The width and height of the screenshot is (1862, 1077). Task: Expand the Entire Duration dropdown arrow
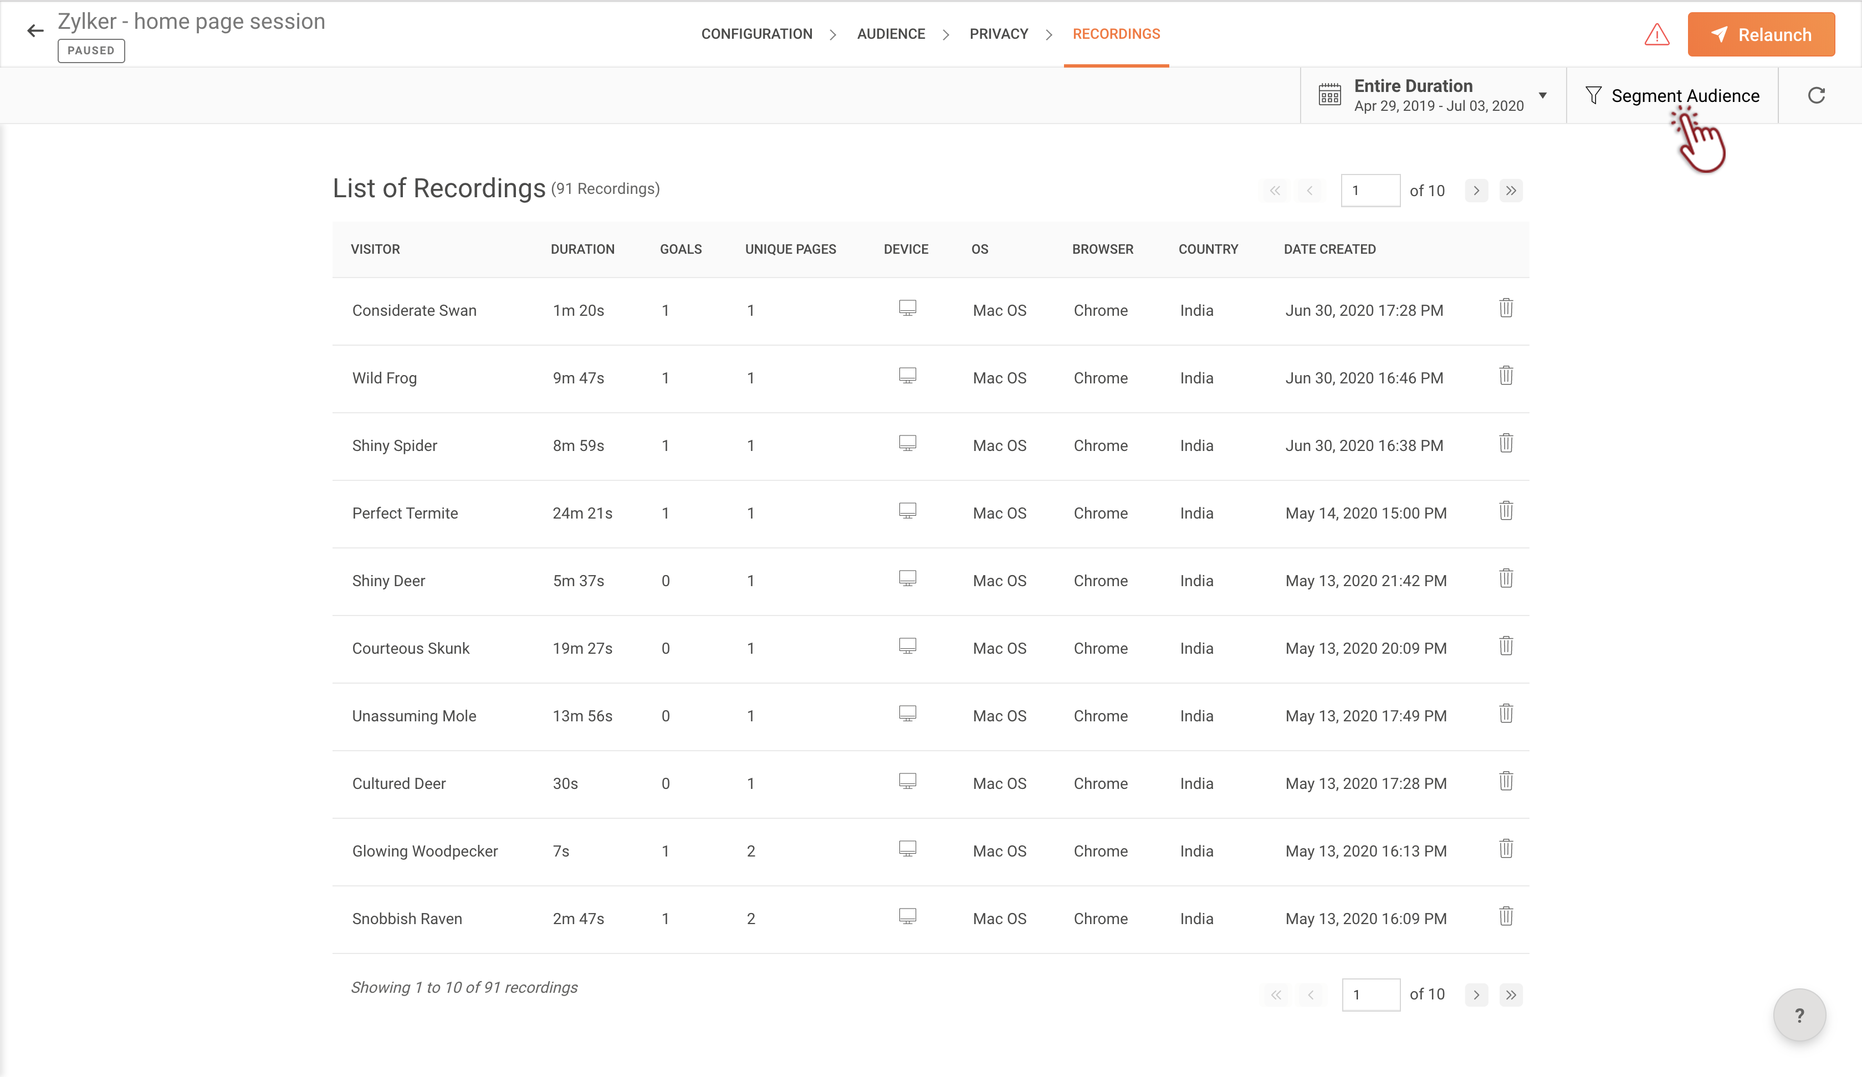pos(1543,95)
